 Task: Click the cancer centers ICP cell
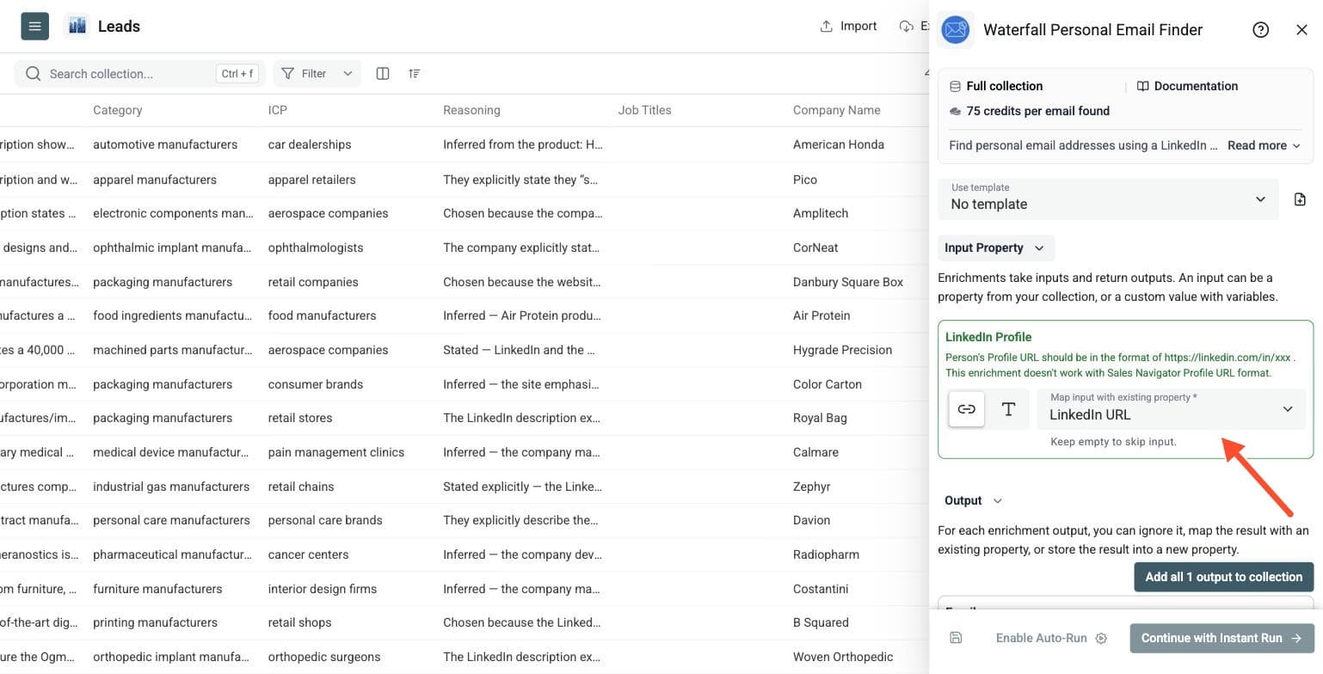click(x=308, y=555)
